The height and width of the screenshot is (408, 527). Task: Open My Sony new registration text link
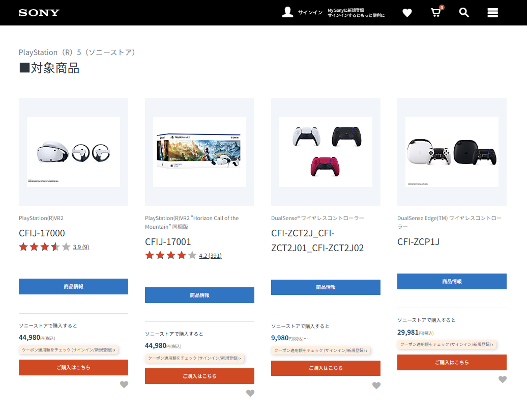click(356, 13)
